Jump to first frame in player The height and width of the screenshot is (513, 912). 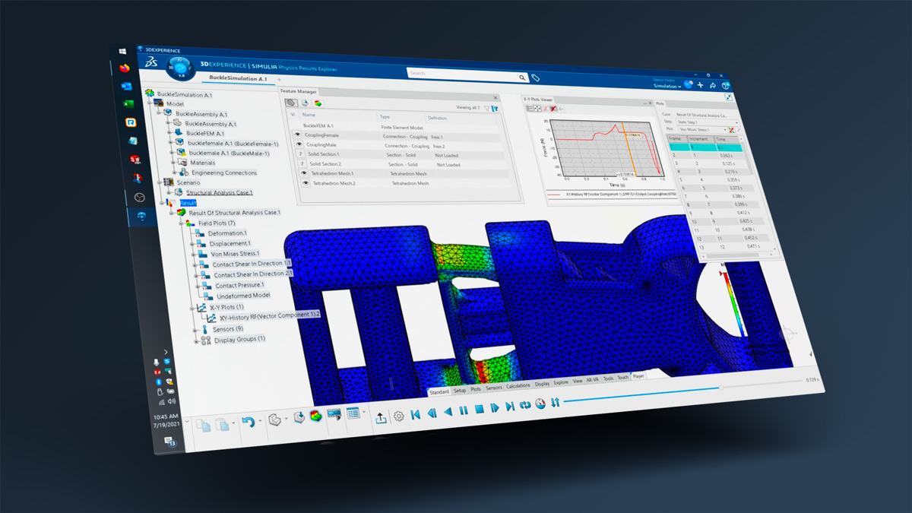[415, 415]
